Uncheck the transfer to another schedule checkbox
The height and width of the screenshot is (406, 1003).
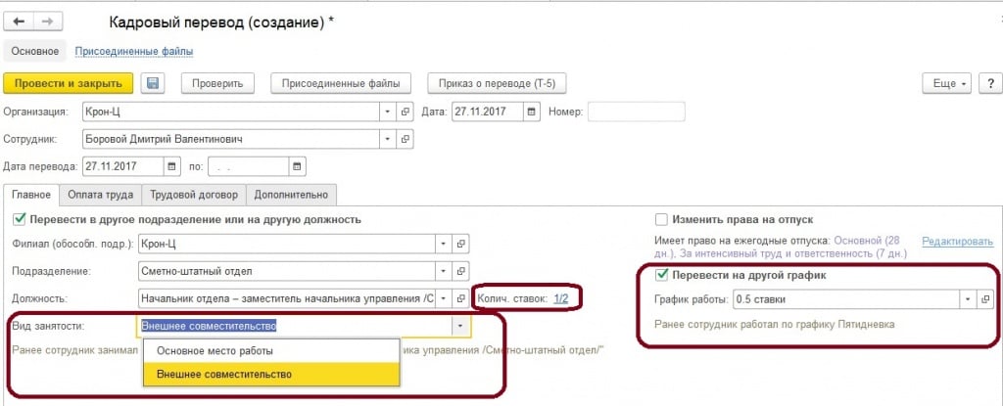[662, 275]
